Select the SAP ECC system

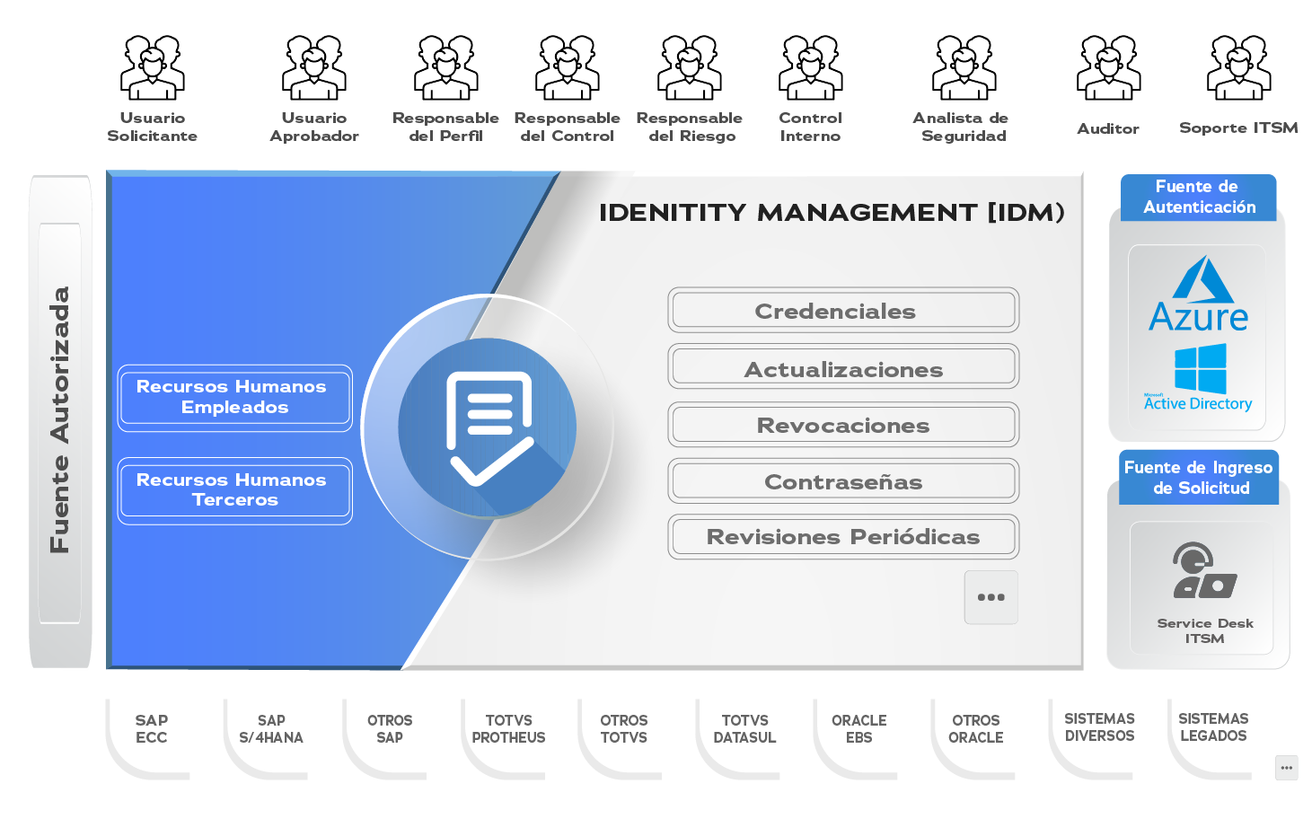pos(152,729)
